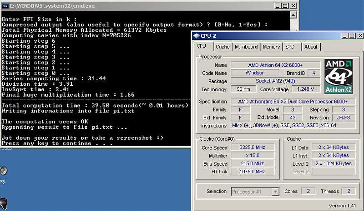Switch to the Cache tab
The width and height of the screenshot is (364, 211).
pos(222,47)
